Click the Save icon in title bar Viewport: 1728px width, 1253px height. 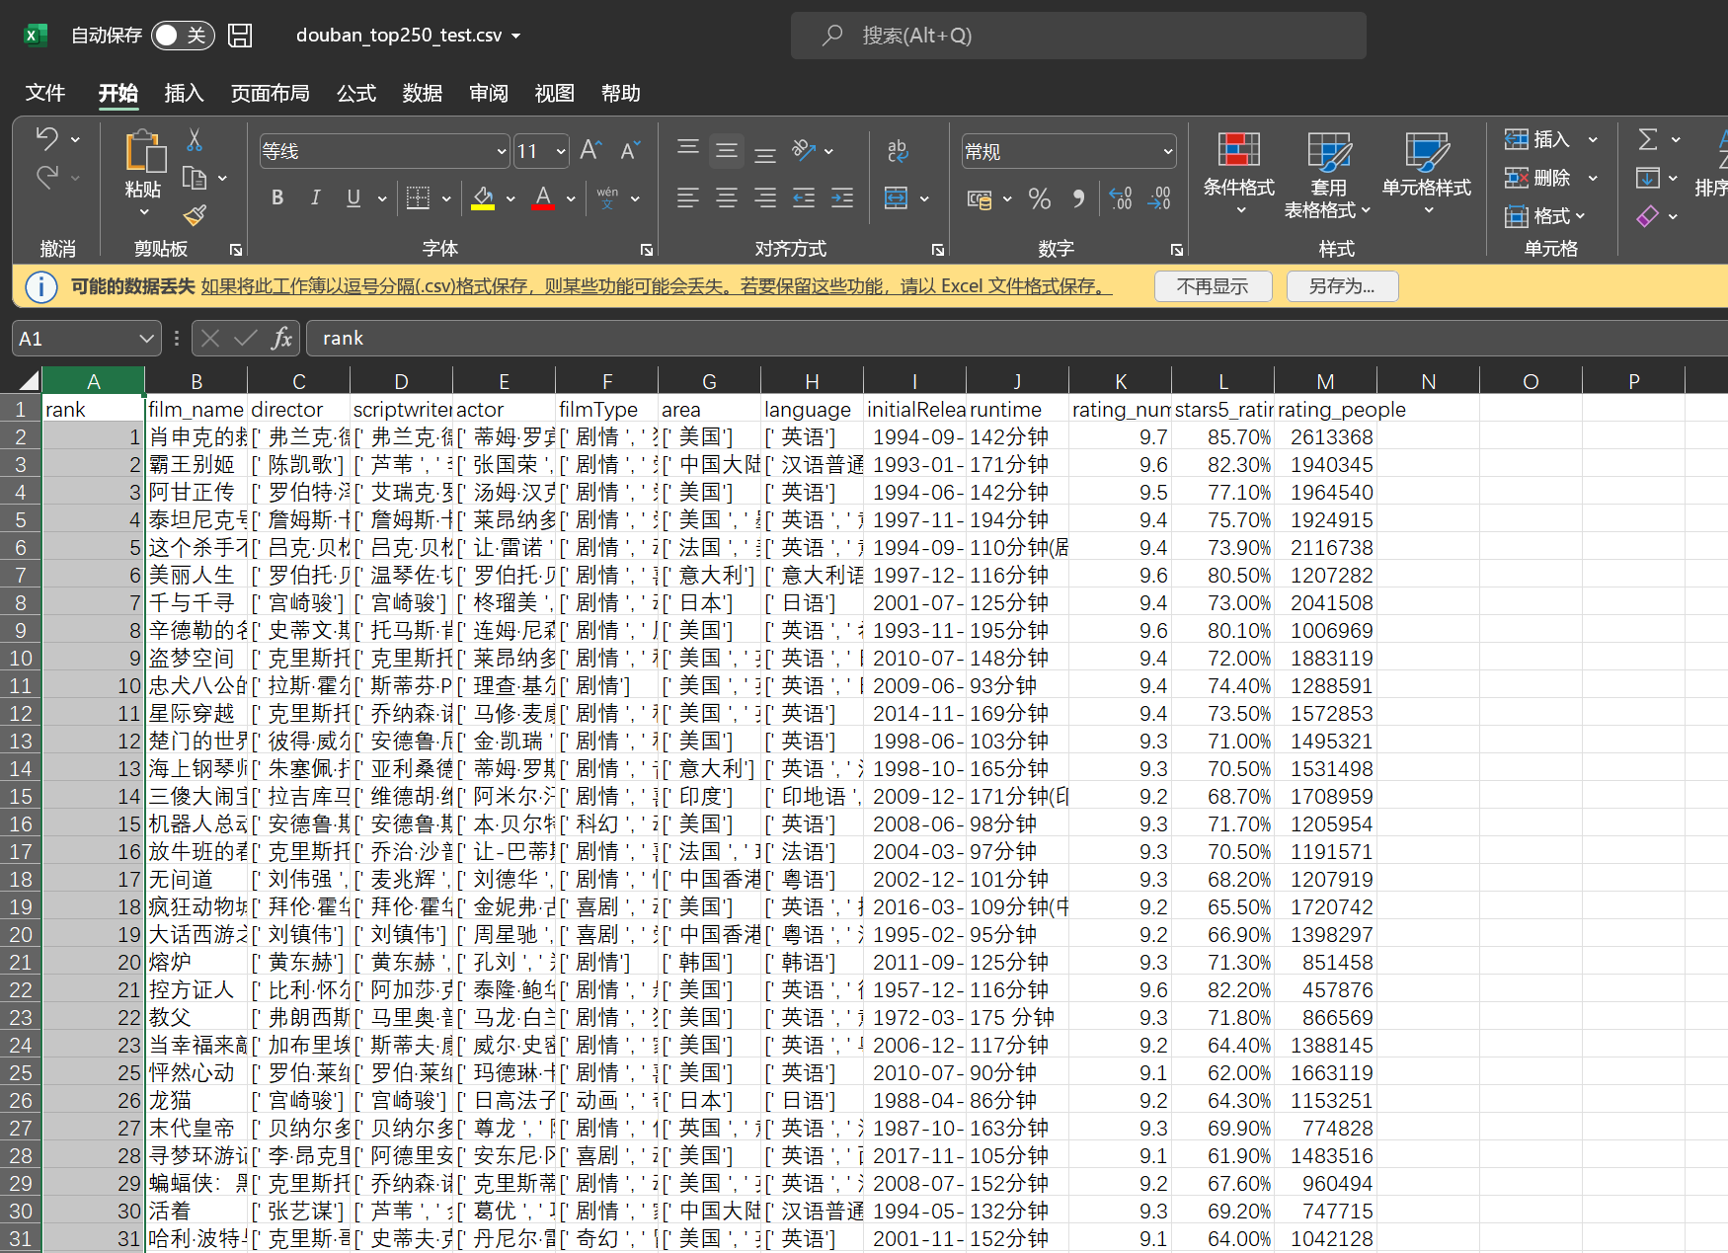(240, 36)
